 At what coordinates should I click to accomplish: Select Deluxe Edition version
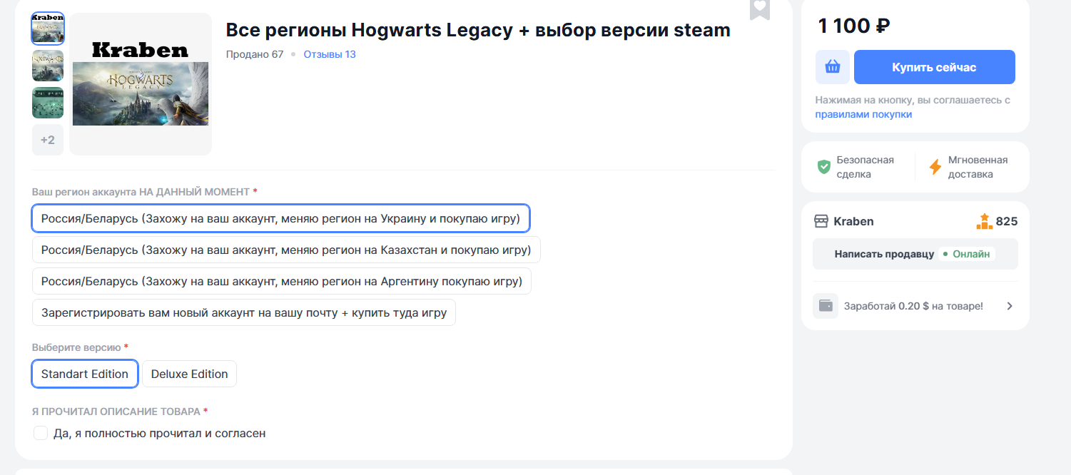[x=189, y=374]
